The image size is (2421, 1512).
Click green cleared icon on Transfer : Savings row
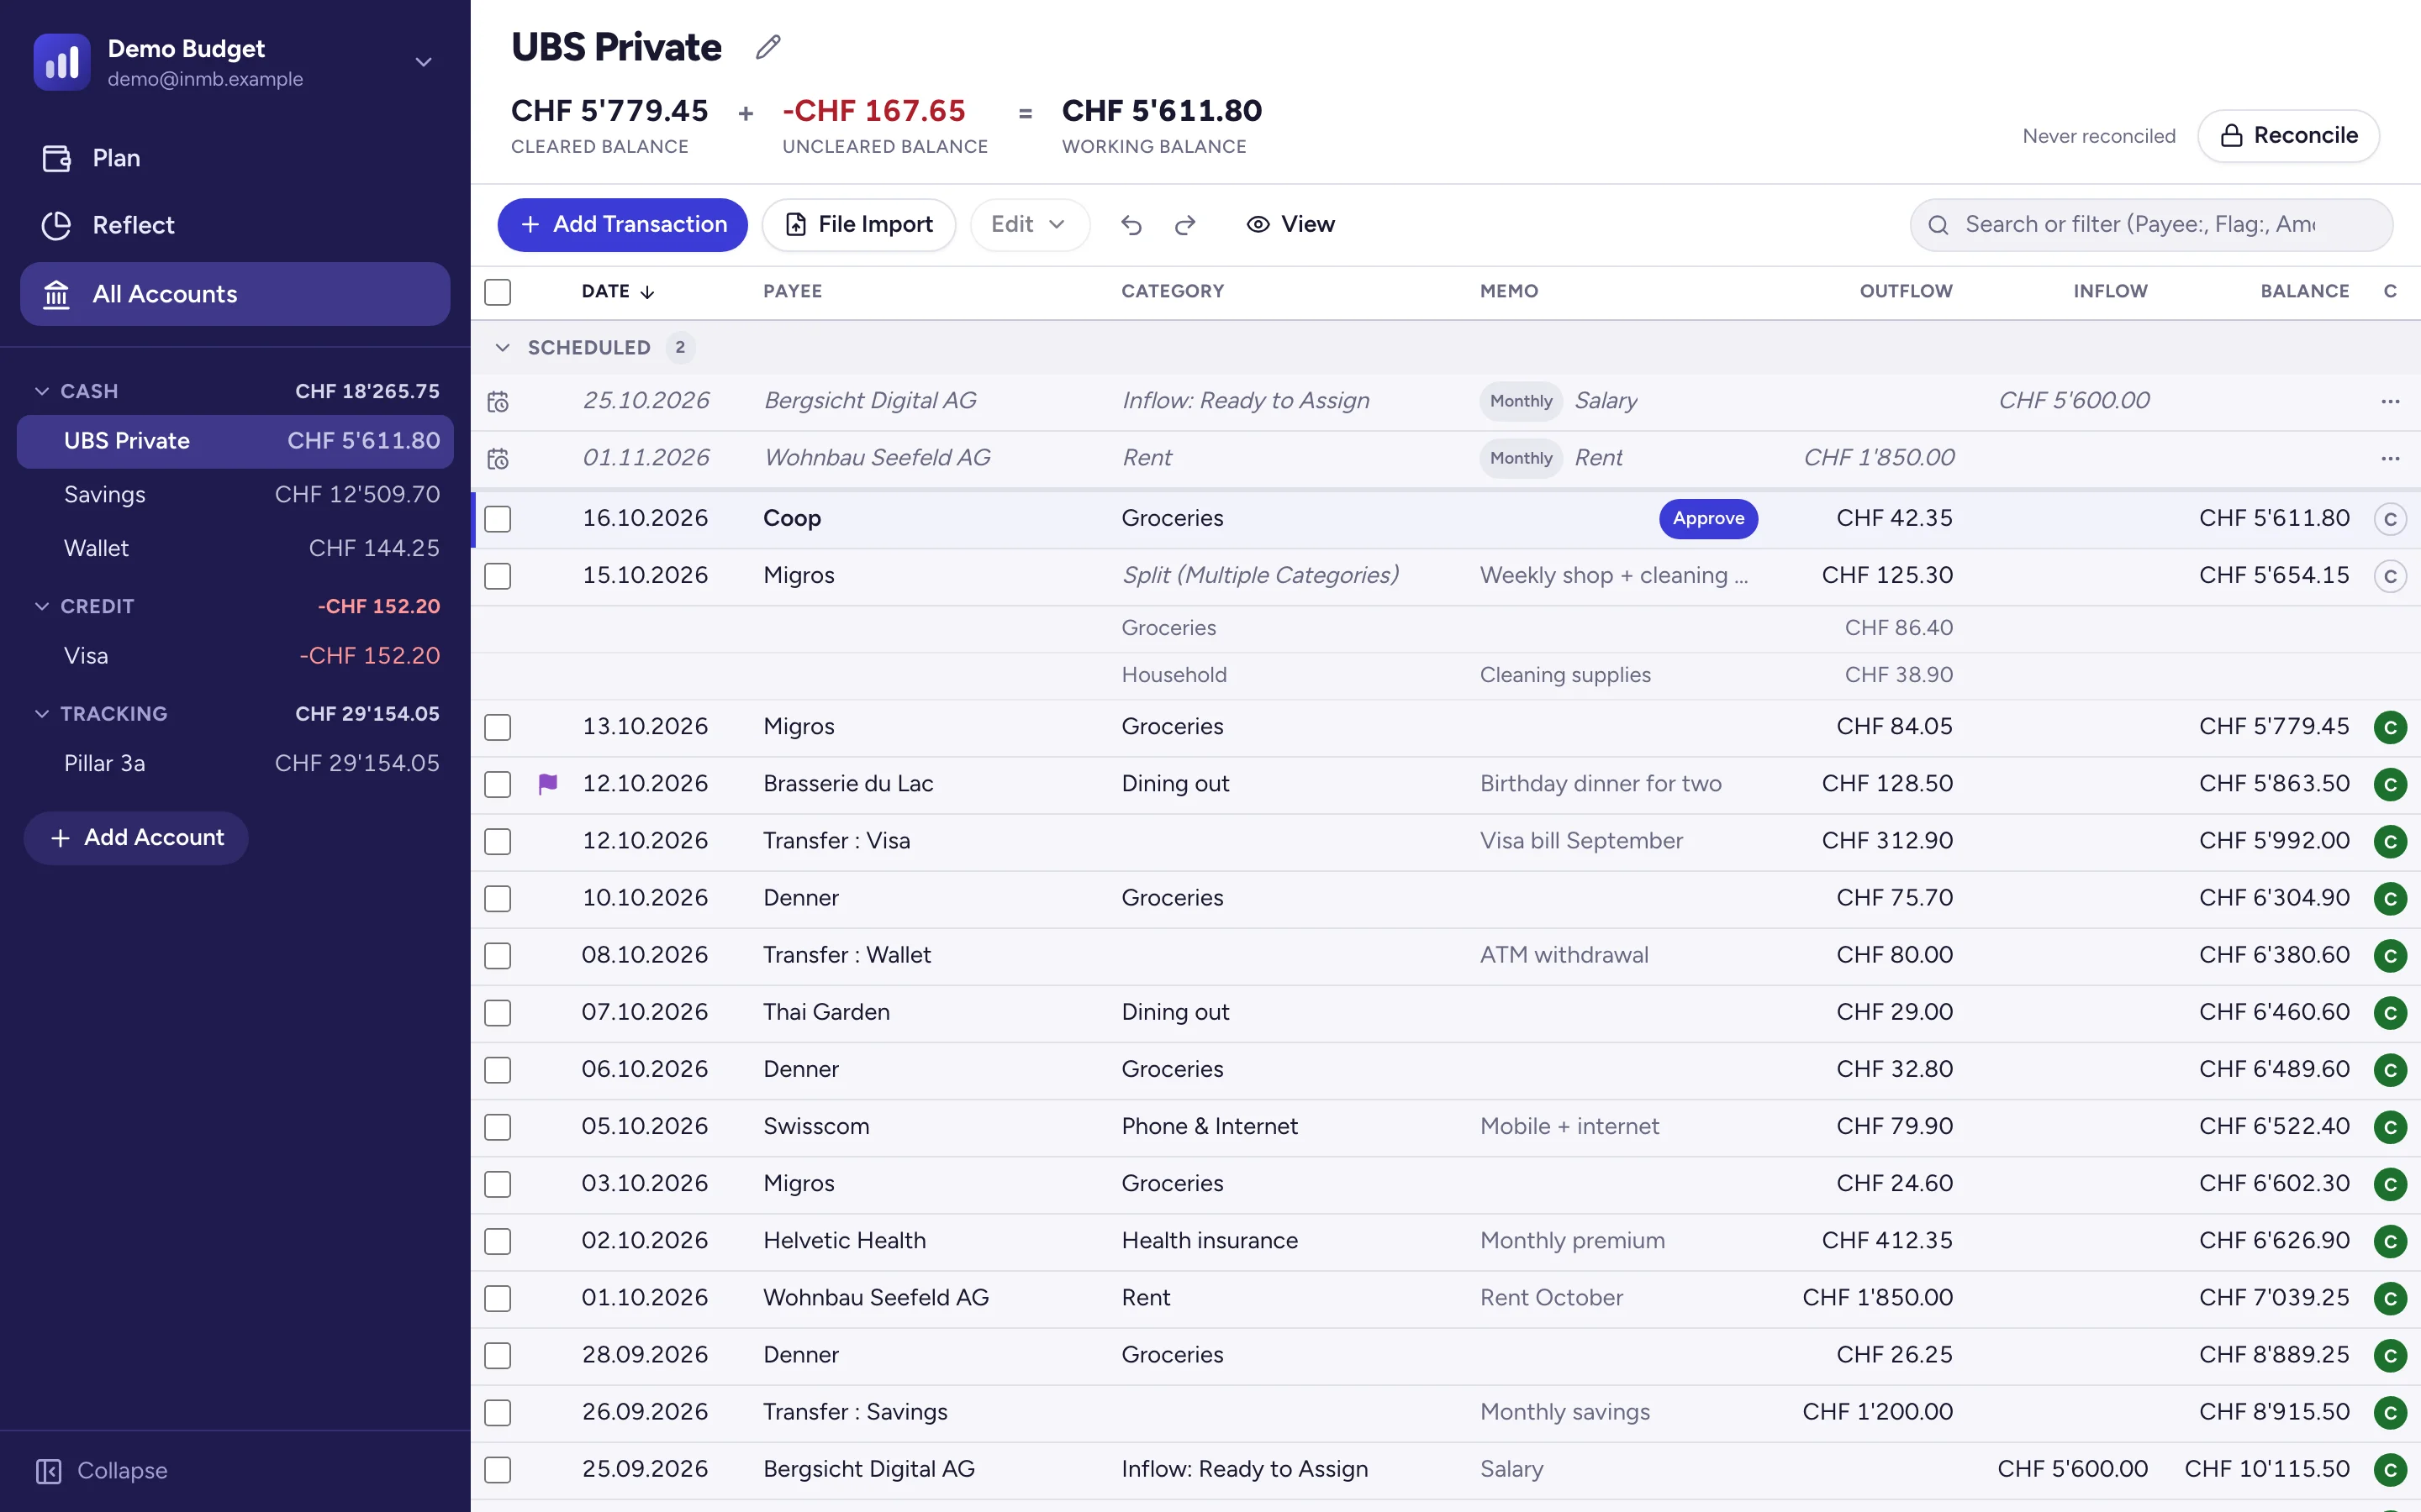2390,1412
